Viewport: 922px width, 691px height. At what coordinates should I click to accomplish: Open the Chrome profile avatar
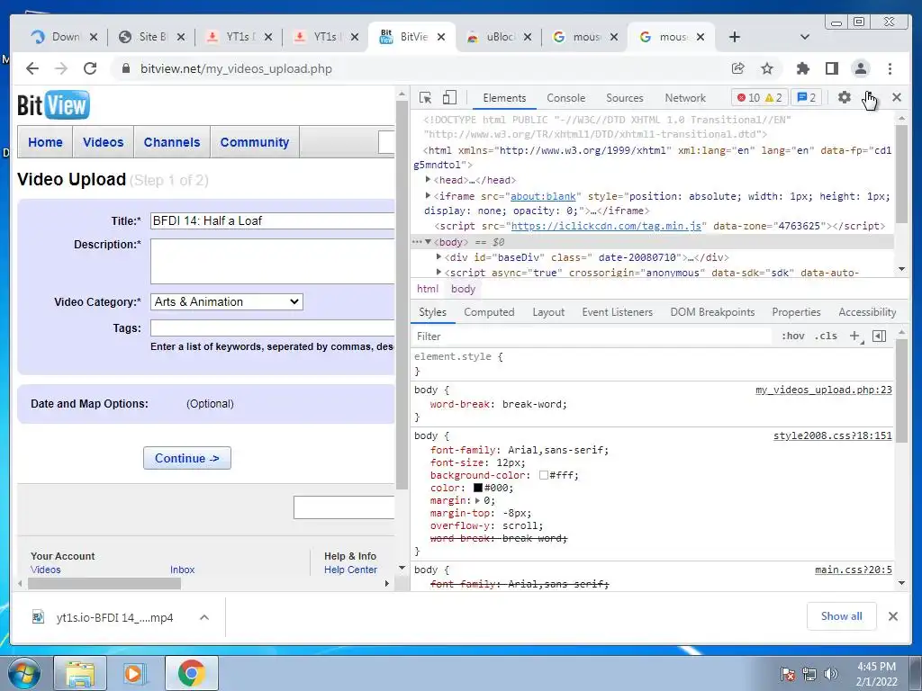[860, 68]
